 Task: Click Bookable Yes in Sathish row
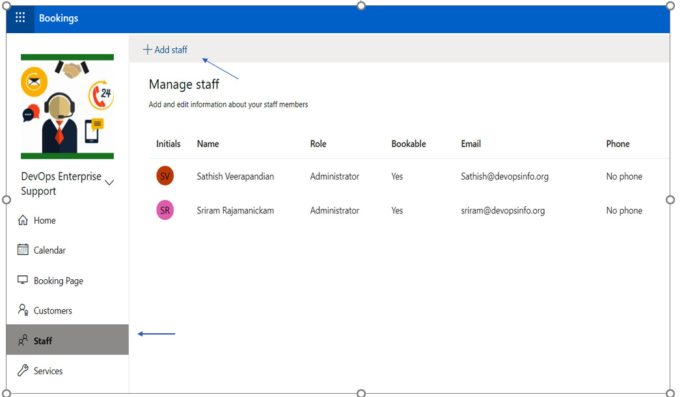point(397,176)
